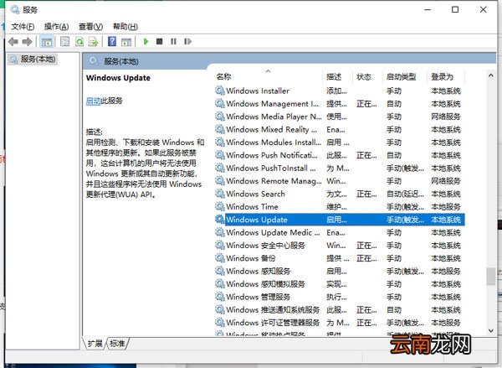Toggle the action pane toolbar icon
502x368 pixels.
126,41
